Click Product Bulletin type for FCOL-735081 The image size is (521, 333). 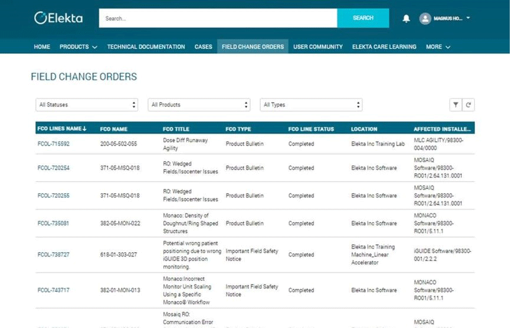pyautogui.click(x=244, y=223)
